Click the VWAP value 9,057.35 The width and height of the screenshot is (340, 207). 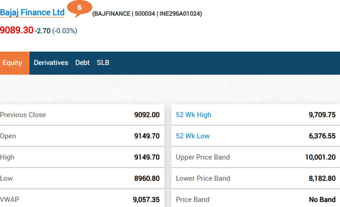pos(146,200)
